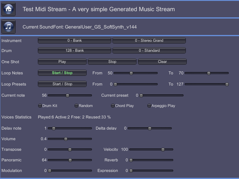
Task: Toggle Loop Notes Start / Stop
Action: coord(62,73)
